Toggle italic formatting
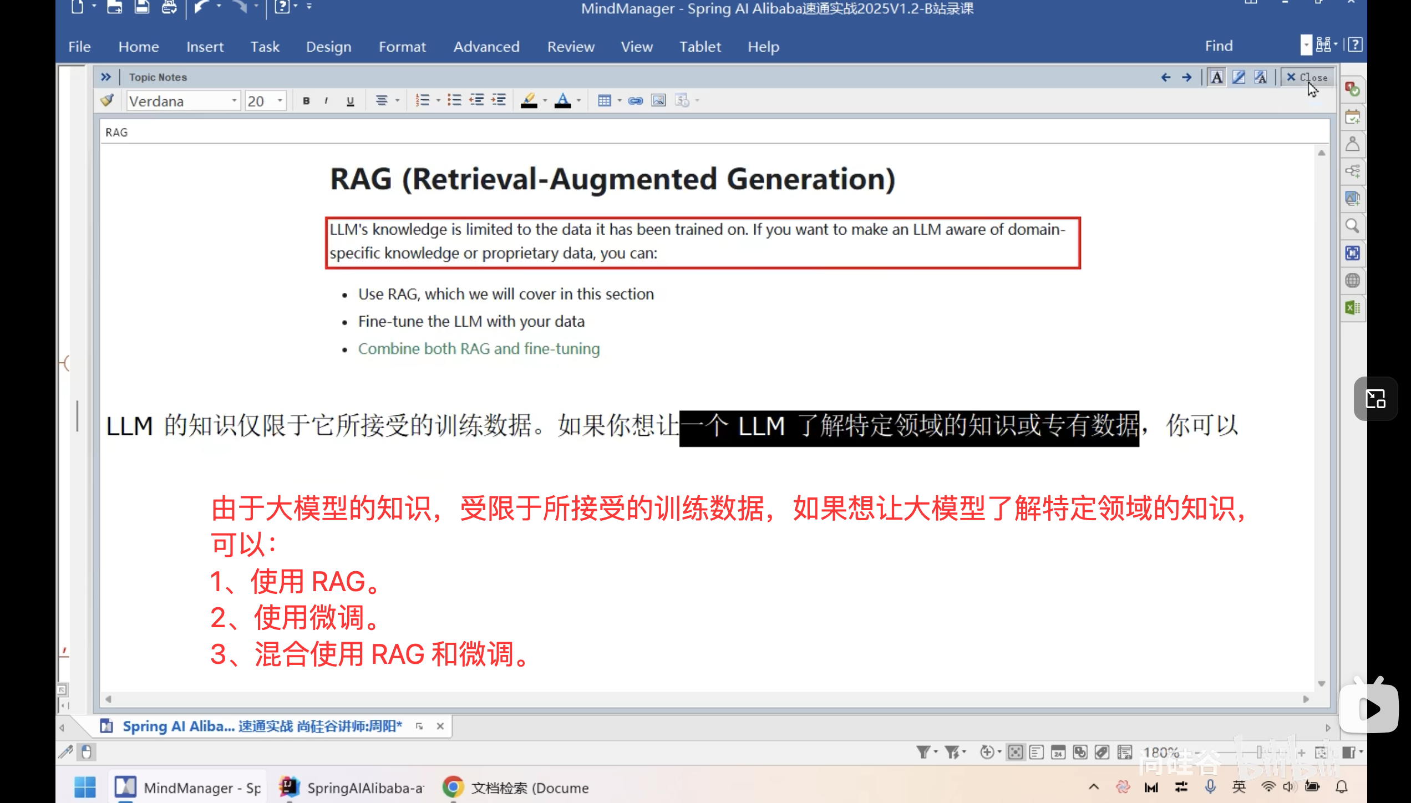The height and width of the screenshot is (803, 1411). coord(326,101)
